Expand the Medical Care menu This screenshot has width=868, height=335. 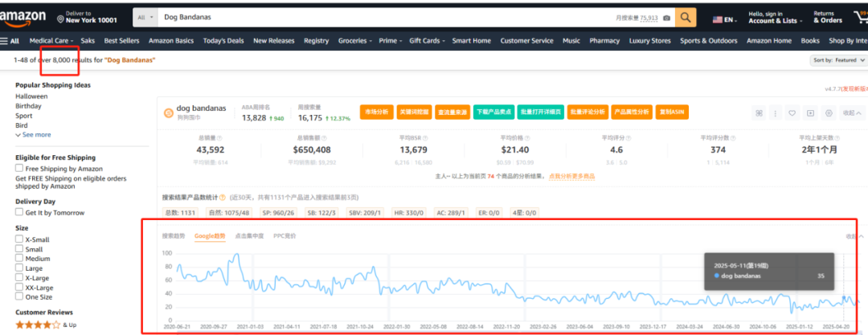tap(52, 40)
